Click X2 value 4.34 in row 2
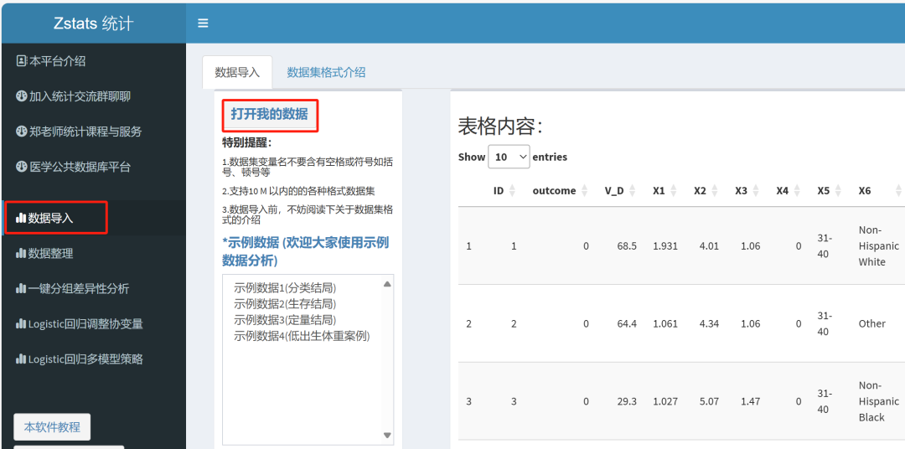 (708, 323)
